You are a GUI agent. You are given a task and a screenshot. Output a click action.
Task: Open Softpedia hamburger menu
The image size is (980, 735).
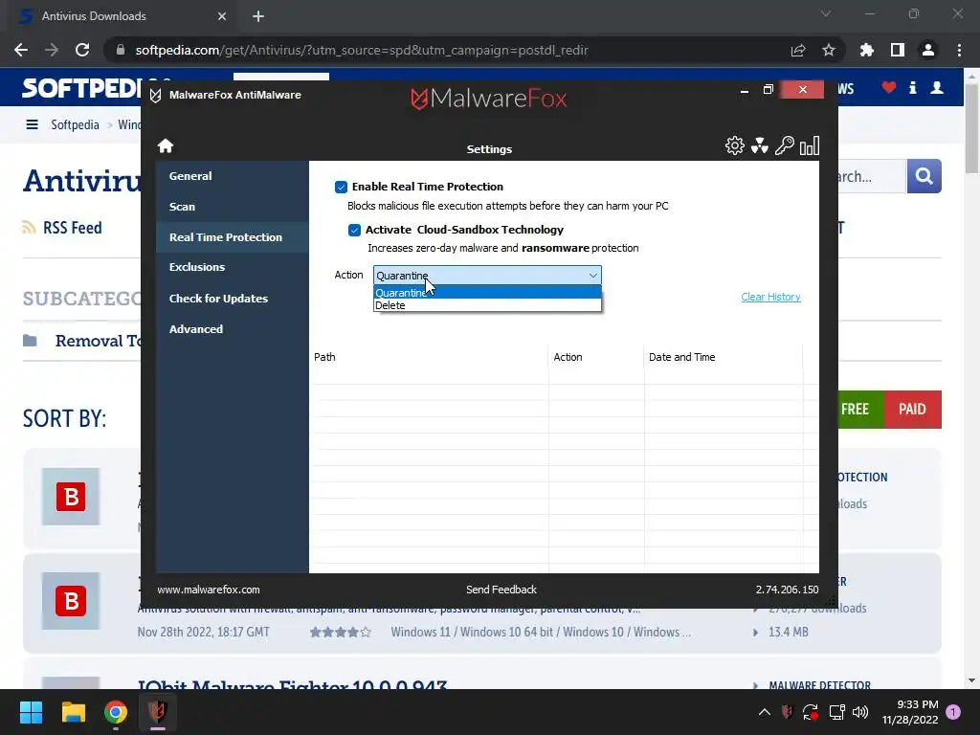[x=32, y=124]
